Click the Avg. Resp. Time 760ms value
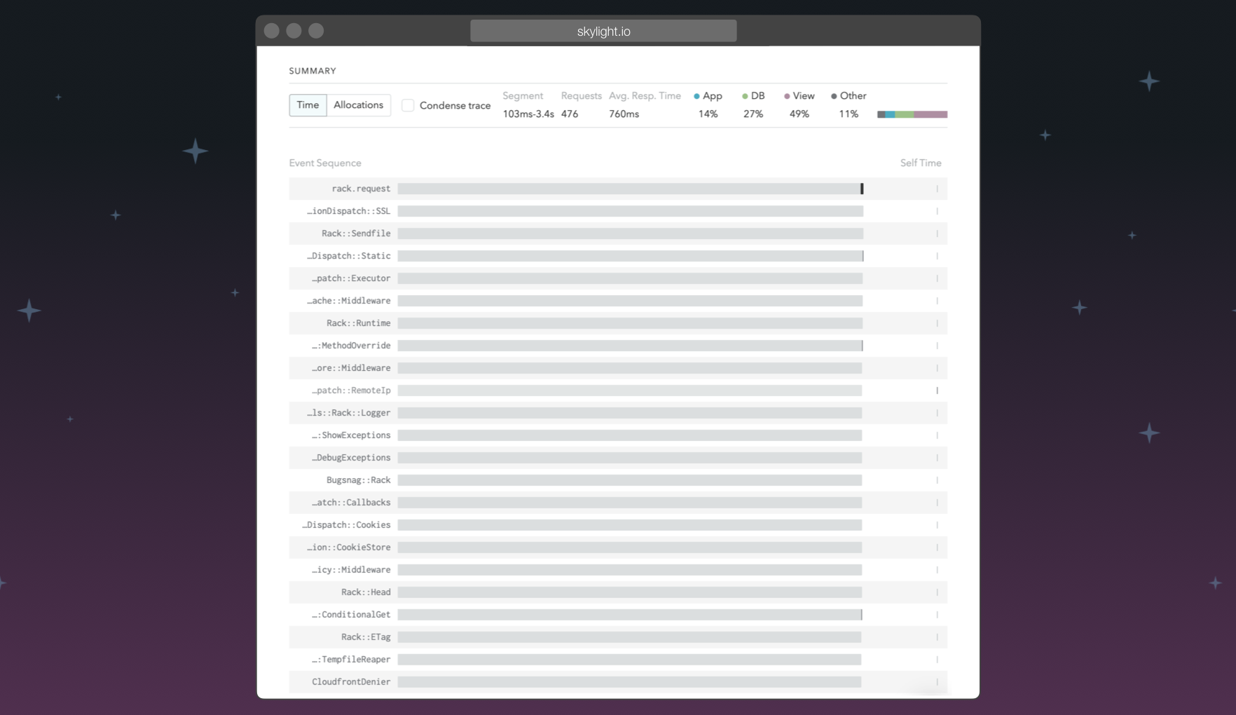Viewport: 1236px width, 715px height. click(624, 114)
